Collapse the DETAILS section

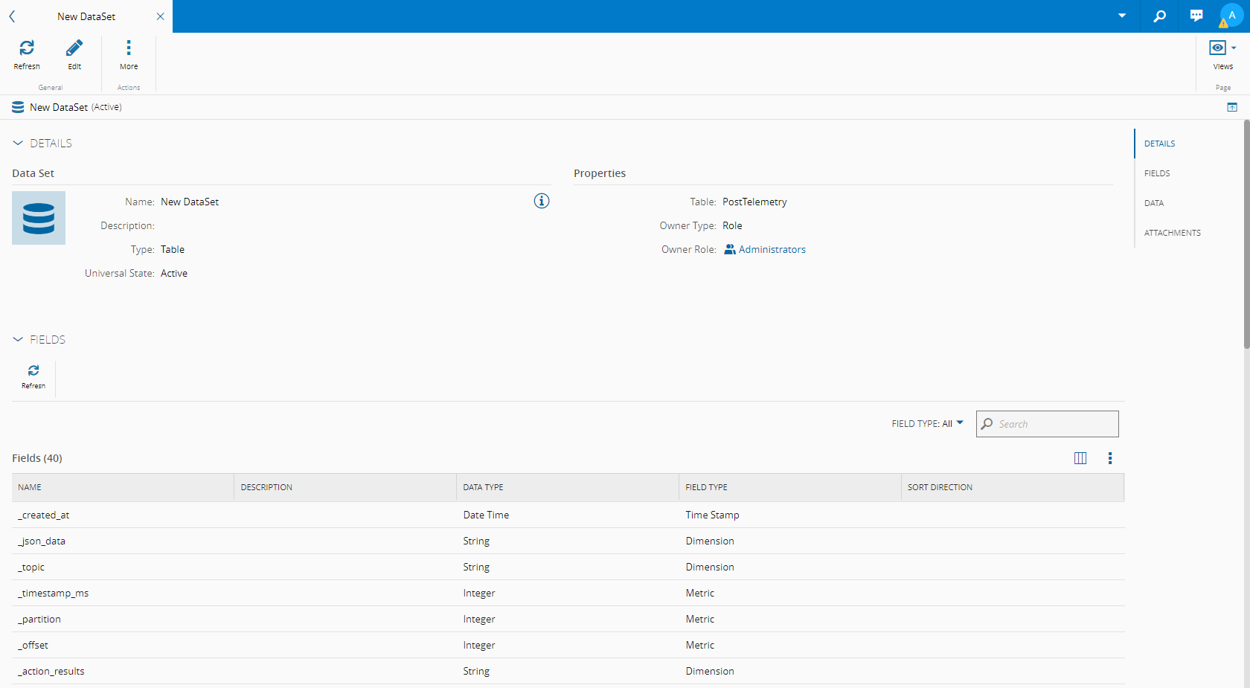click(18, 143)
